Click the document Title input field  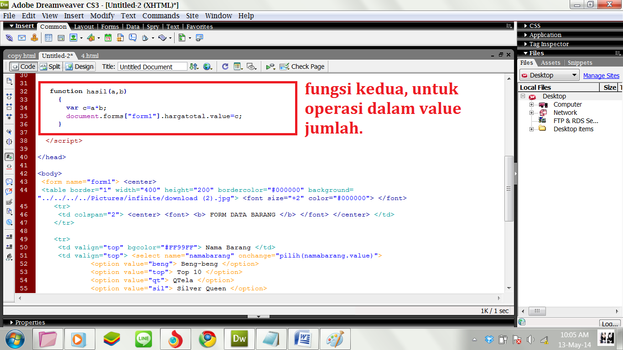coord(152,67)
